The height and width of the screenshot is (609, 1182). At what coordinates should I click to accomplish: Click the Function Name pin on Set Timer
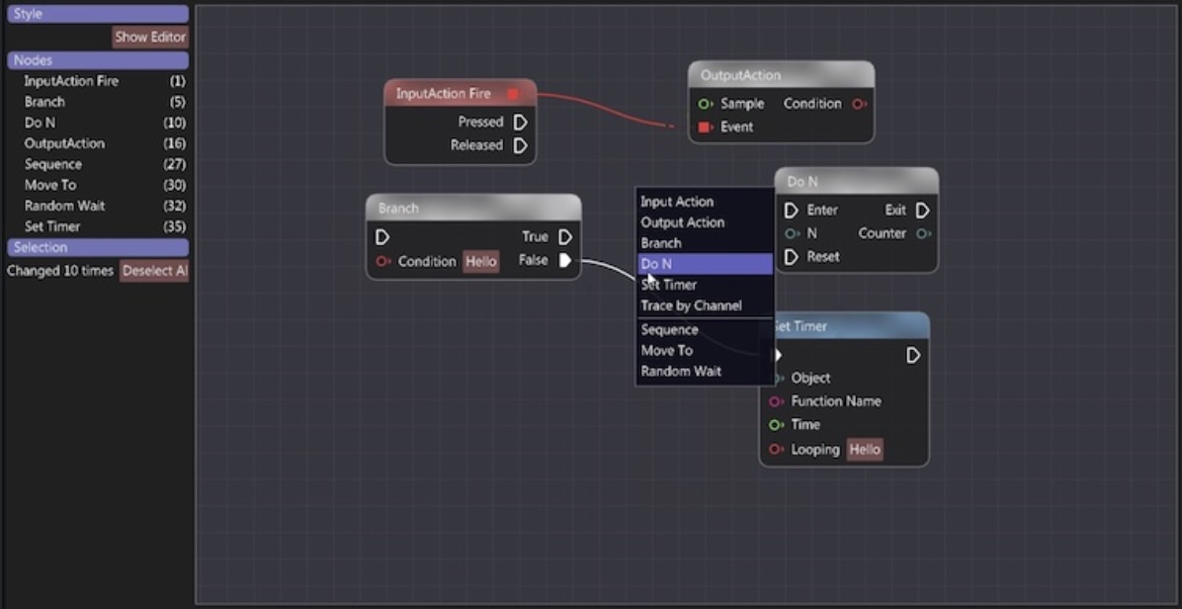(x=780, y=401)
